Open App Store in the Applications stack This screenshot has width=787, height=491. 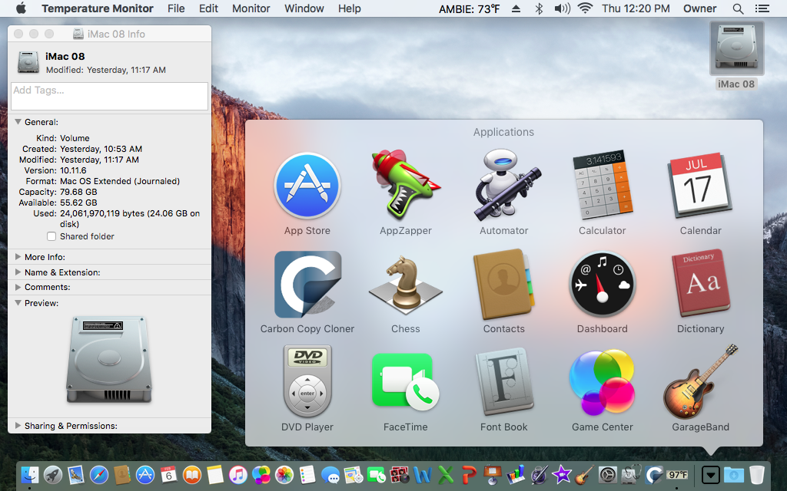(x=307, y=186)
